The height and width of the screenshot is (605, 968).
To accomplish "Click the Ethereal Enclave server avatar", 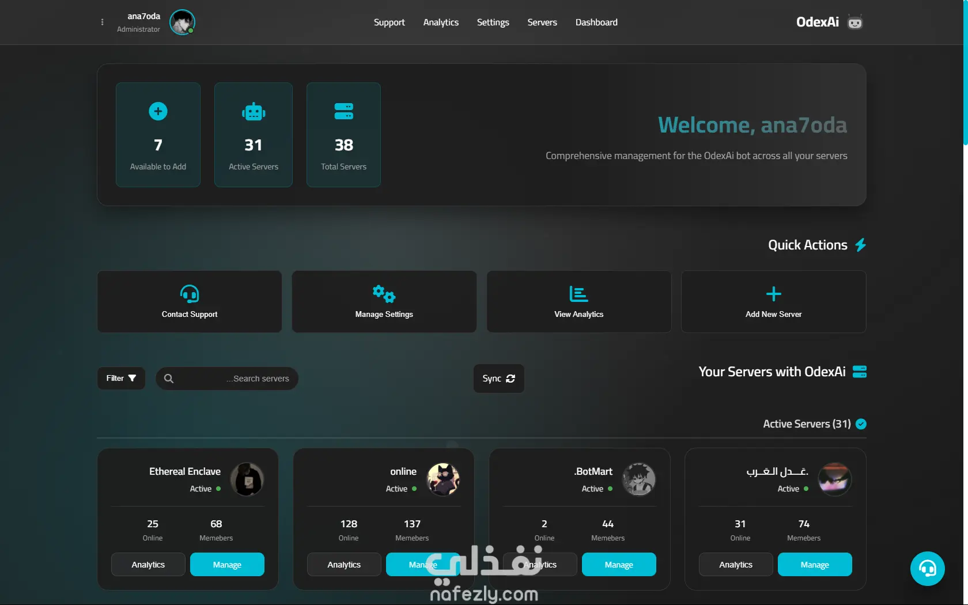I will (247, 479).
